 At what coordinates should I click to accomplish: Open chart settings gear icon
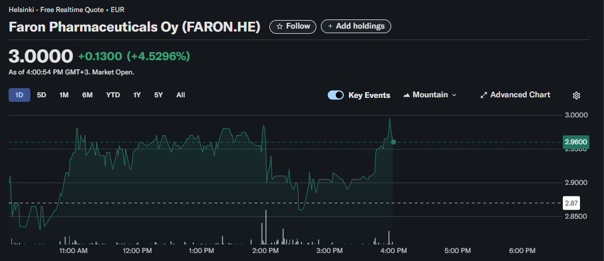(577, 96)
